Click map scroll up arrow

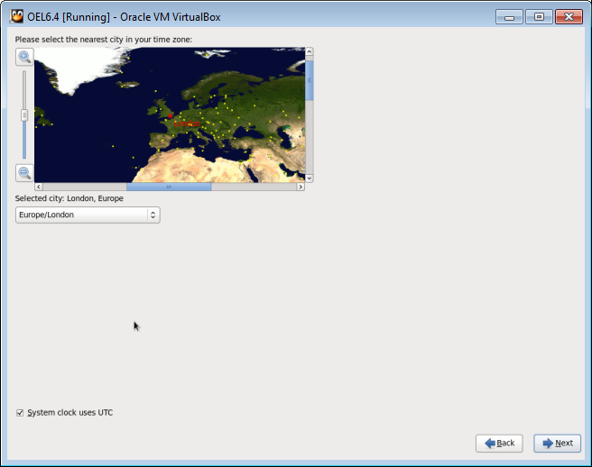coord(310,51)
